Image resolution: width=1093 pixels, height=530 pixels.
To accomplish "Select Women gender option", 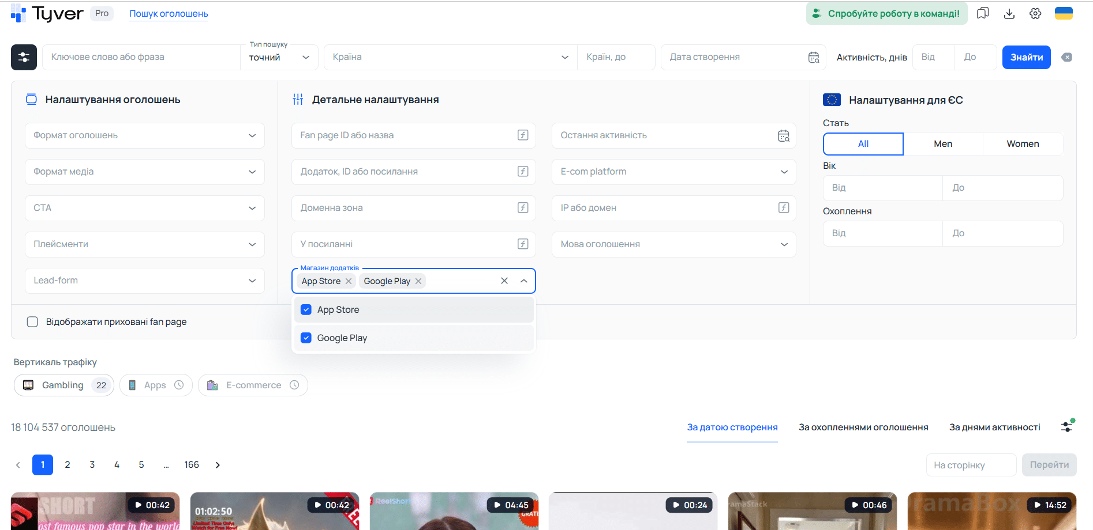I will tap(1023, 144).
